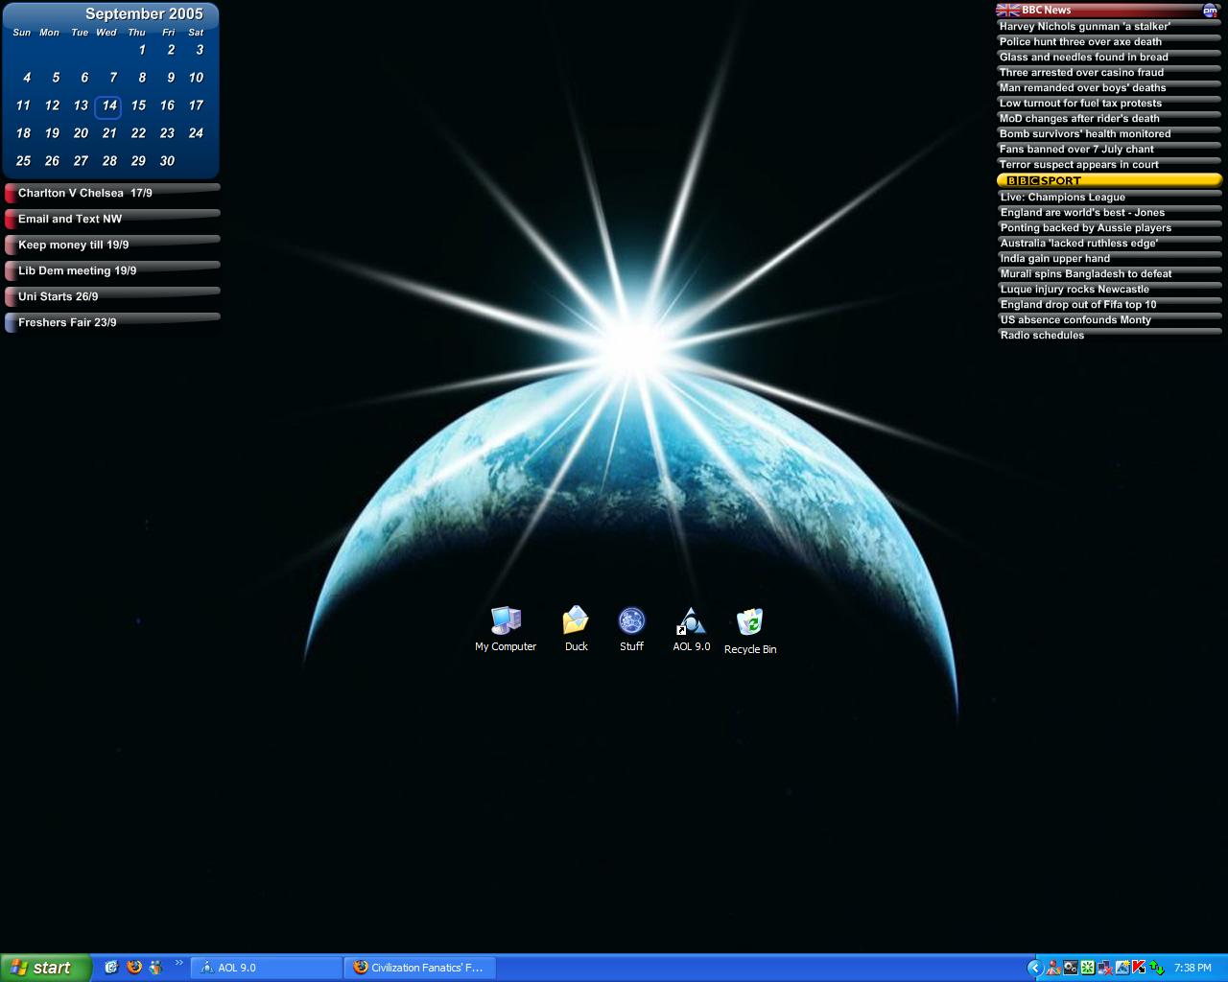Open headline Fans banned over 7 July chant
Screen dimensions: 1228x982
tap(1108, 150)
